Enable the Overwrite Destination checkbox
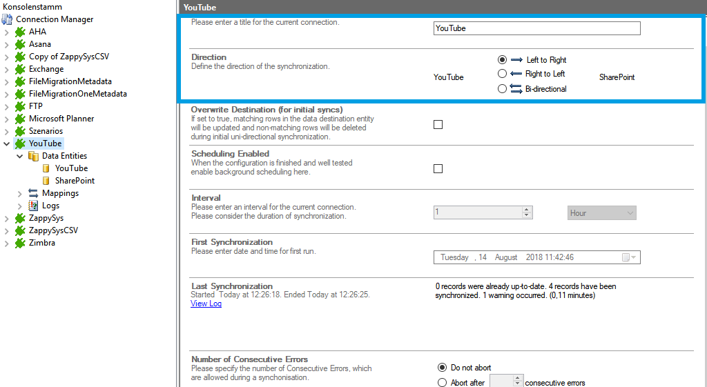Viewport: 707px width, 387px height. [x=438, y=125]
